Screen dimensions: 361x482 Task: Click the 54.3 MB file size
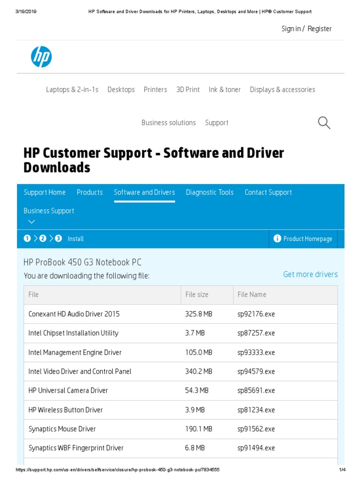click(x=197, y=391)
